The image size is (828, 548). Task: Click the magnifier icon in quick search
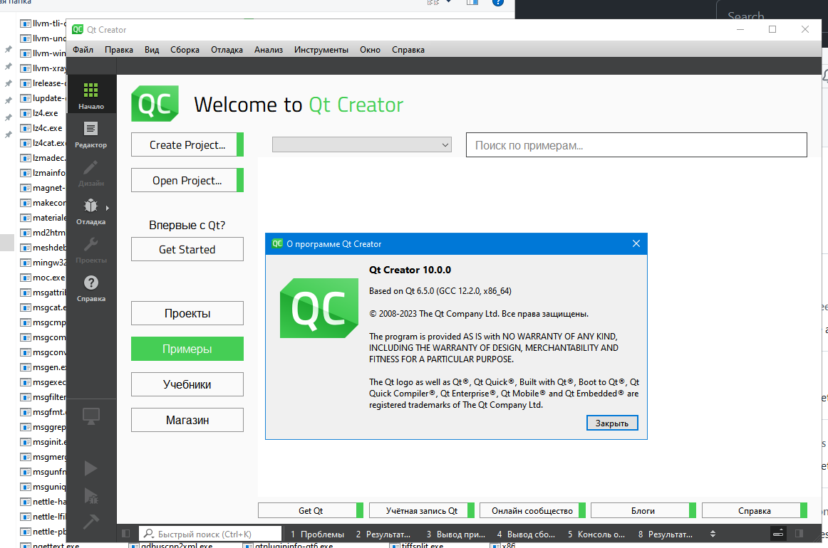click(x=149, y=534)
